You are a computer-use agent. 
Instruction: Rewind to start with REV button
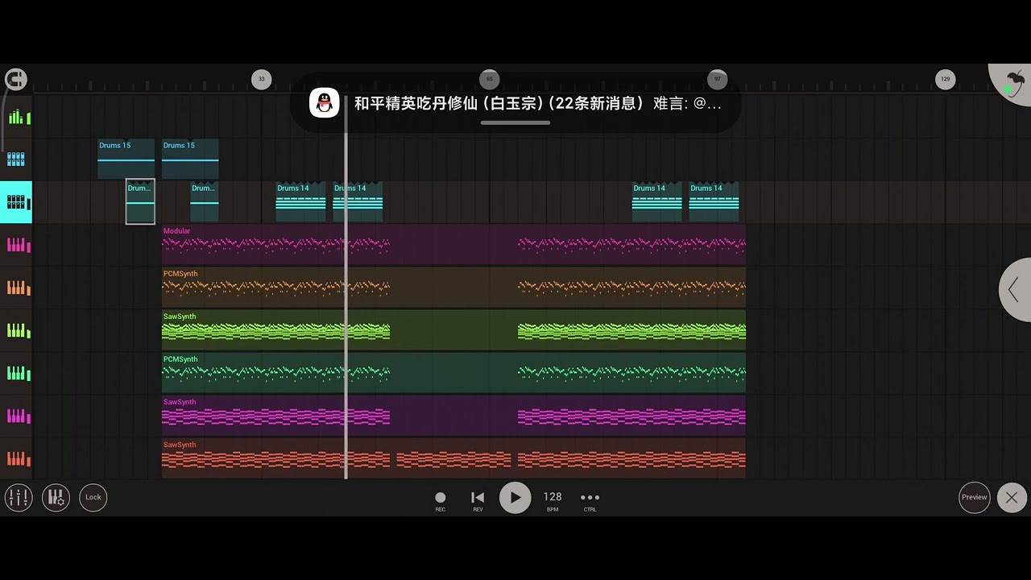(x=478, y=501)
